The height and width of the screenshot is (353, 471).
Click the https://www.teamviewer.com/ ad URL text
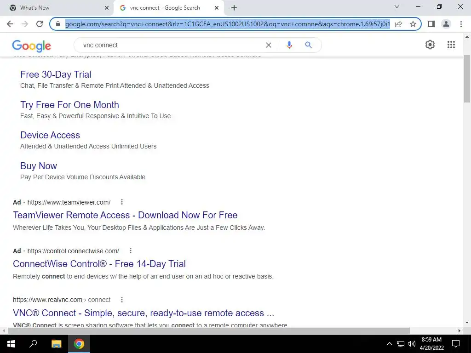click(69, 202)
